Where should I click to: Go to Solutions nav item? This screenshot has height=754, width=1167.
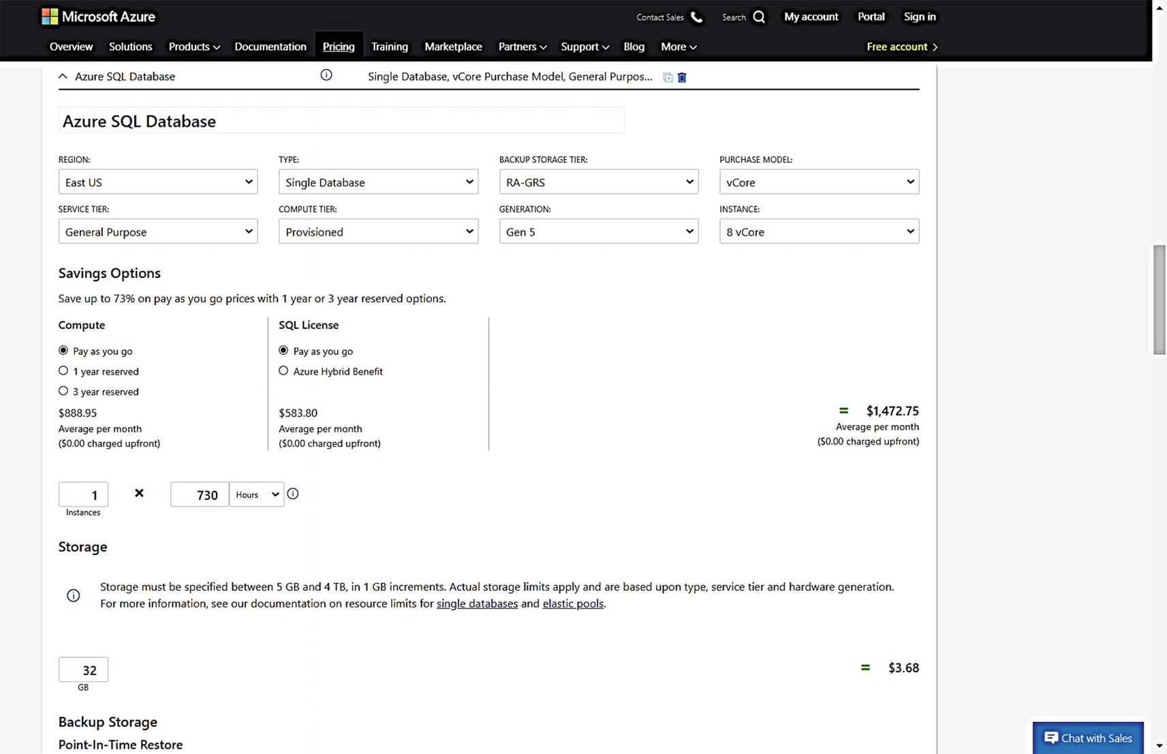130,46
